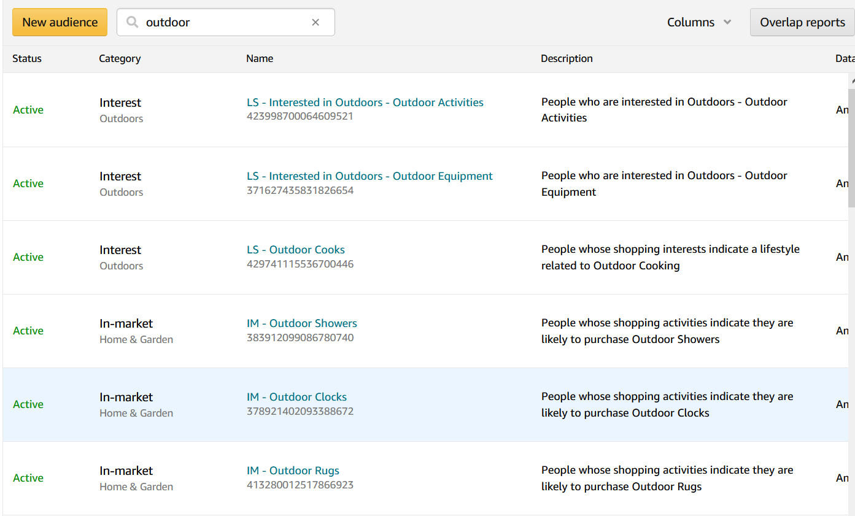
Task: Click the scrollbar up arrow
Action: 851,80
